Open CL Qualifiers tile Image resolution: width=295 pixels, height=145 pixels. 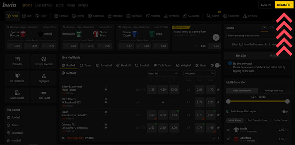[17, 78]
